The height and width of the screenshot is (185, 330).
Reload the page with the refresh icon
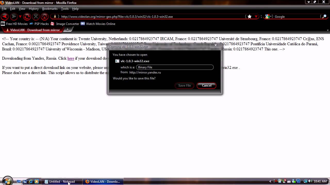point(27,17)
